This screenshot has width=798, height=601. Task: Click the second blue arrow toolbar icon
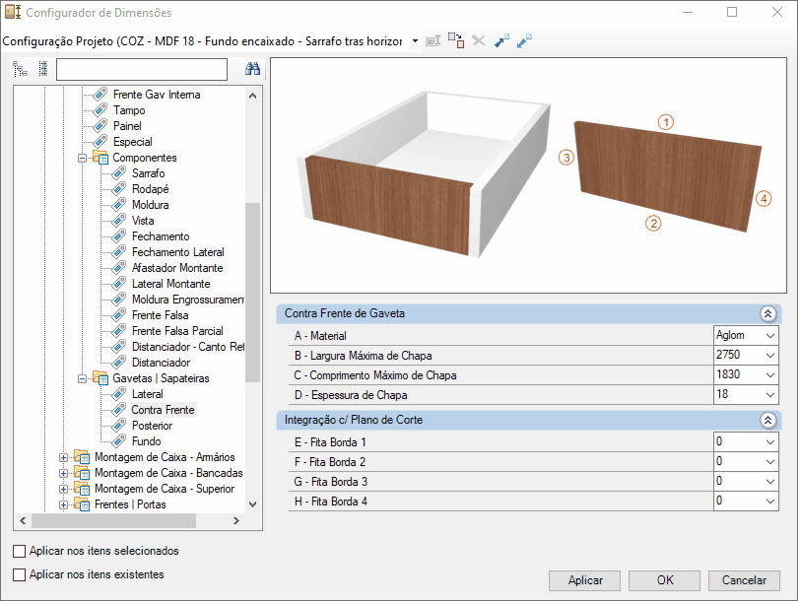[524, 40]
